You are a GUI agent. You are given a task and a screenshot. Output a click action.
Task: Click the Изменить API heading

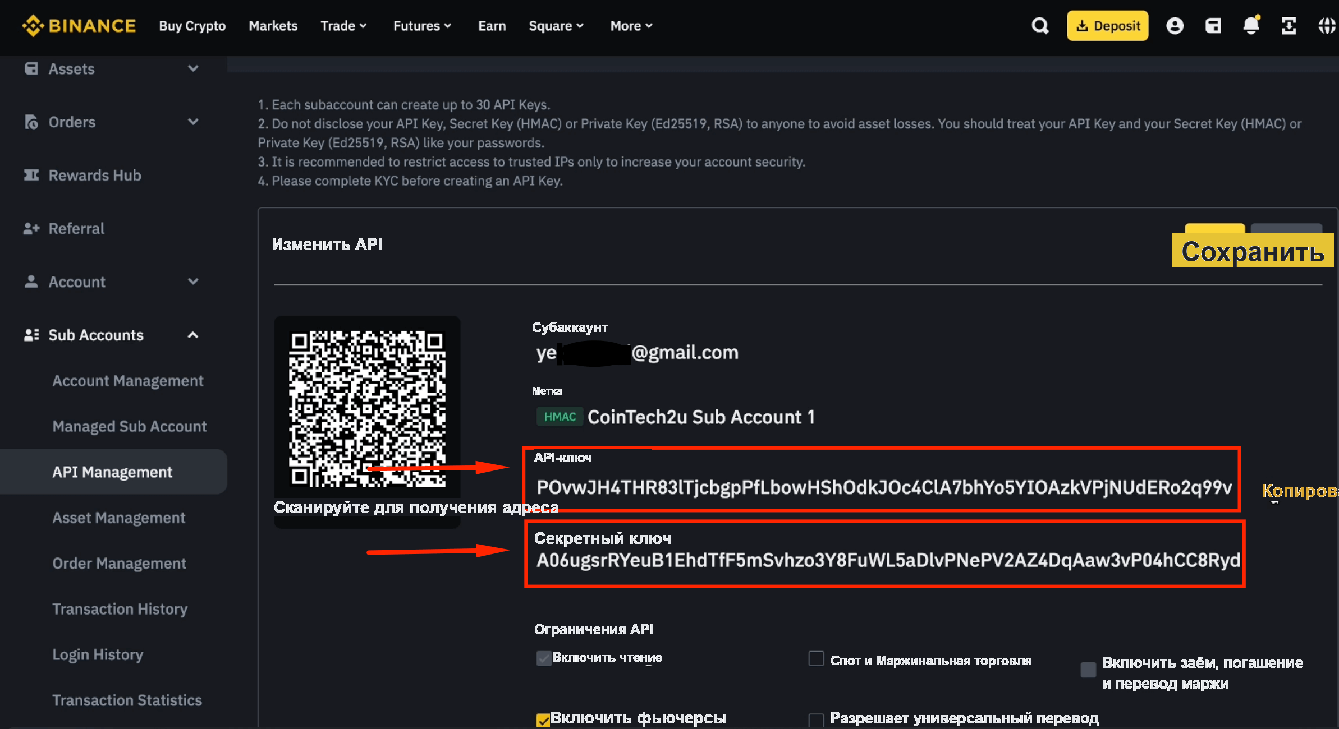point(327,244)
